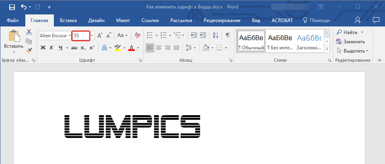The image size is (385, 164).
Task: Click the Sort A-Z icon
Action: point(215,35)
